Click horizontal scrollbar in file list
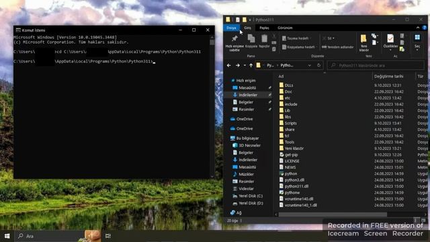 [x=333, y=214]
